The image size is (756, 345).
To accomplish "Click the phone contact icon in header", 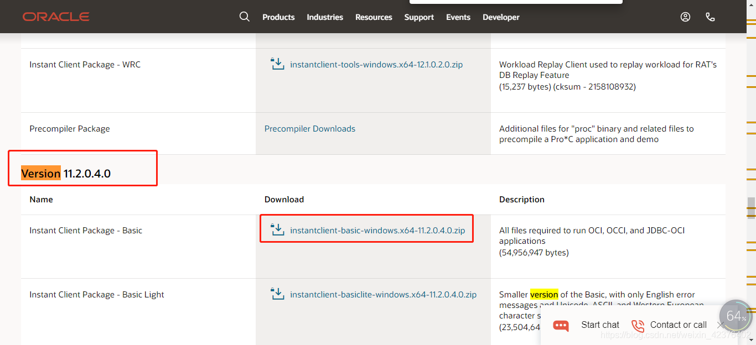I will [710, 17].
